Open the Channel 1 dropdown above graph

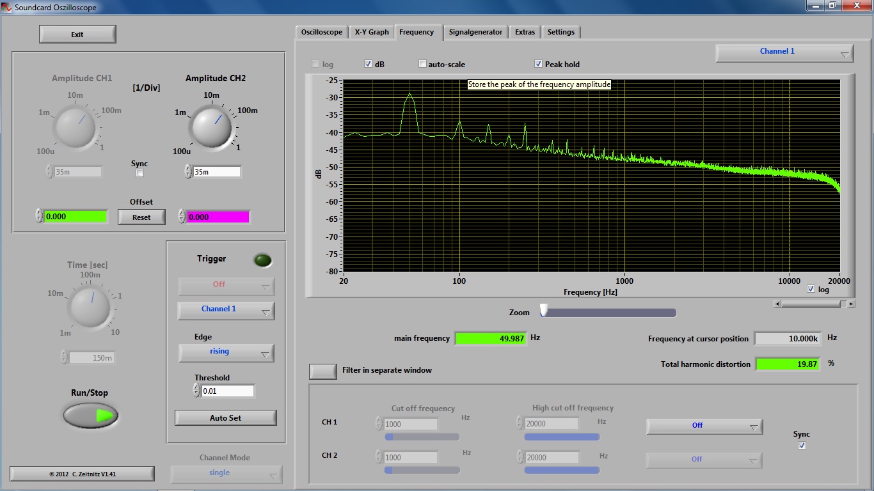coord(784,52)
